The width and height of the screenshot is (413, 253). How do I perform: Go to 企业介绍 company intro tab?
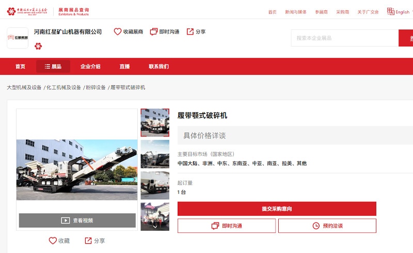point(90,67)
